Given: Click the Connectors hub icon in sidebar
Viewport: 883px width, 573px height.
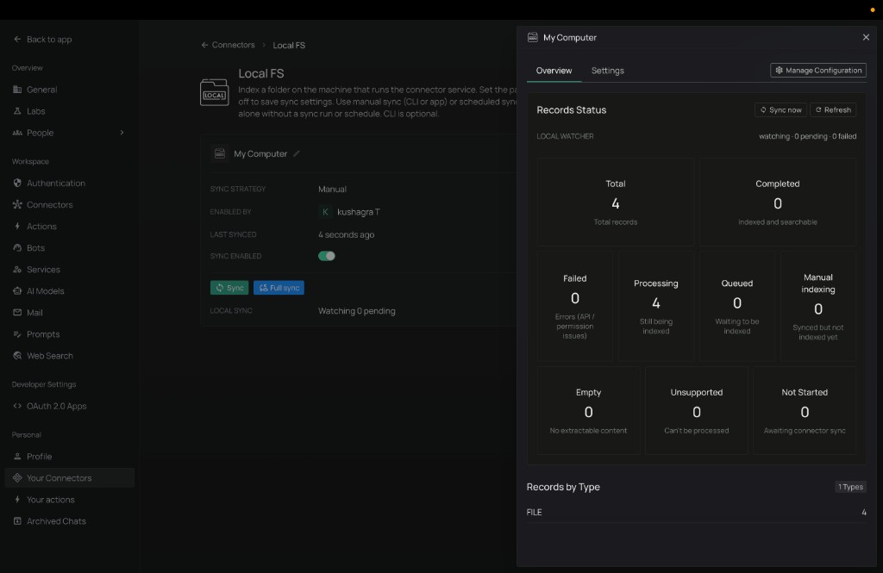Looking at the screenshot, I should 17,204.
